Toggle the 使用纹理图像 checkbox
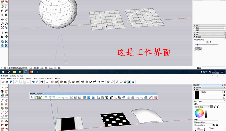226x131 pixels. [x=195, y=122]
